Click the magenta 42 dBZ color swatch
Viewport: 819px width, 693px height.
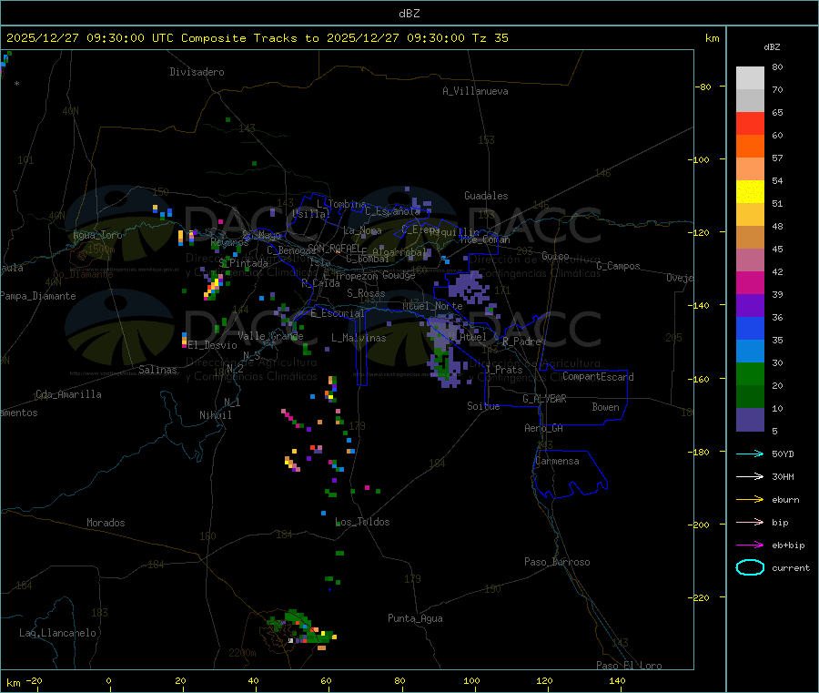click(750, 283)
